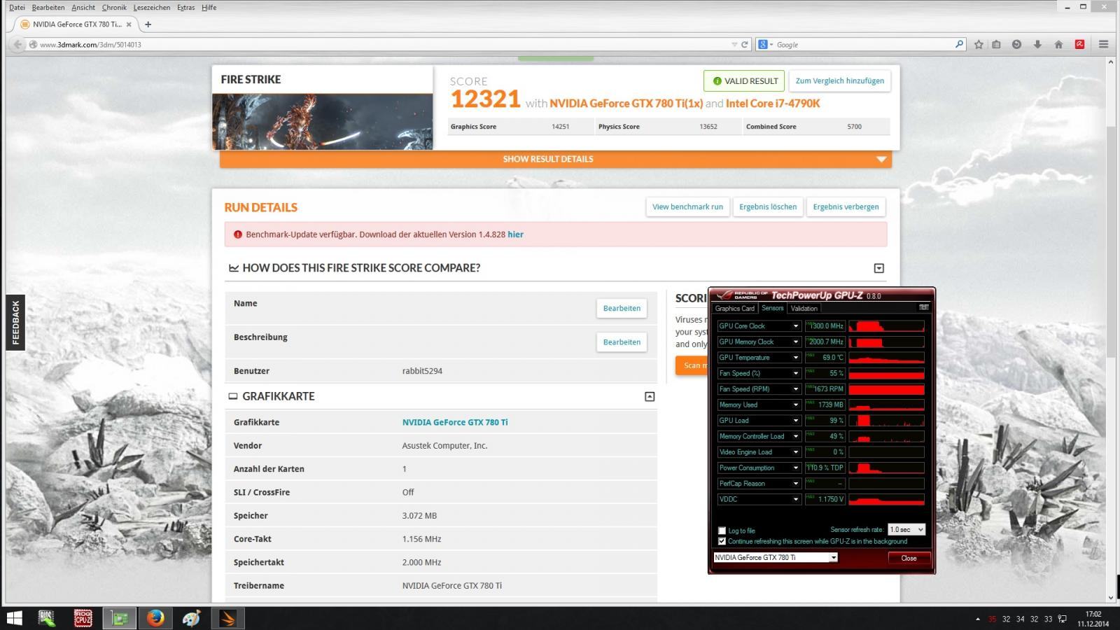Open the ROG CPU-Z taskbar icon
Image resolution: width=1120 pixels, height=630 pixels.
point(83,618)
